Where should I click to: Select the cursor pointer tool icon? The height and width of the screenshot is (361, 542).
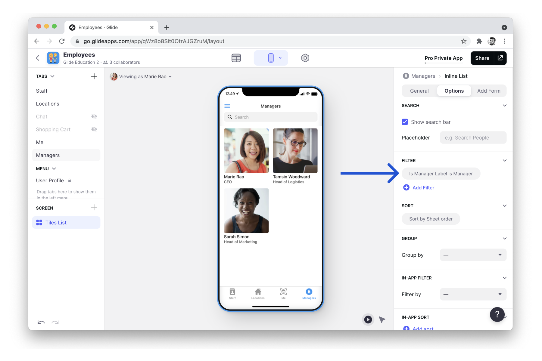pos(382,319)
